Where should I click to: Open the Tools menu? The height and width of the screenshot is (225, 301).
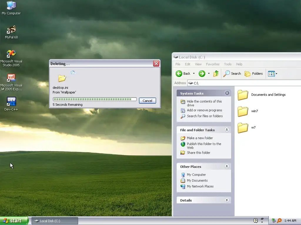pos(228,64)
